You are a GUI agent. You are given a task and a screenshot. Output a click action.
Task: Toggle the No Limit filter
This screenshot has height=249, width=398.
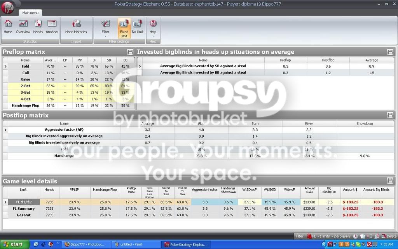(138, 27)
